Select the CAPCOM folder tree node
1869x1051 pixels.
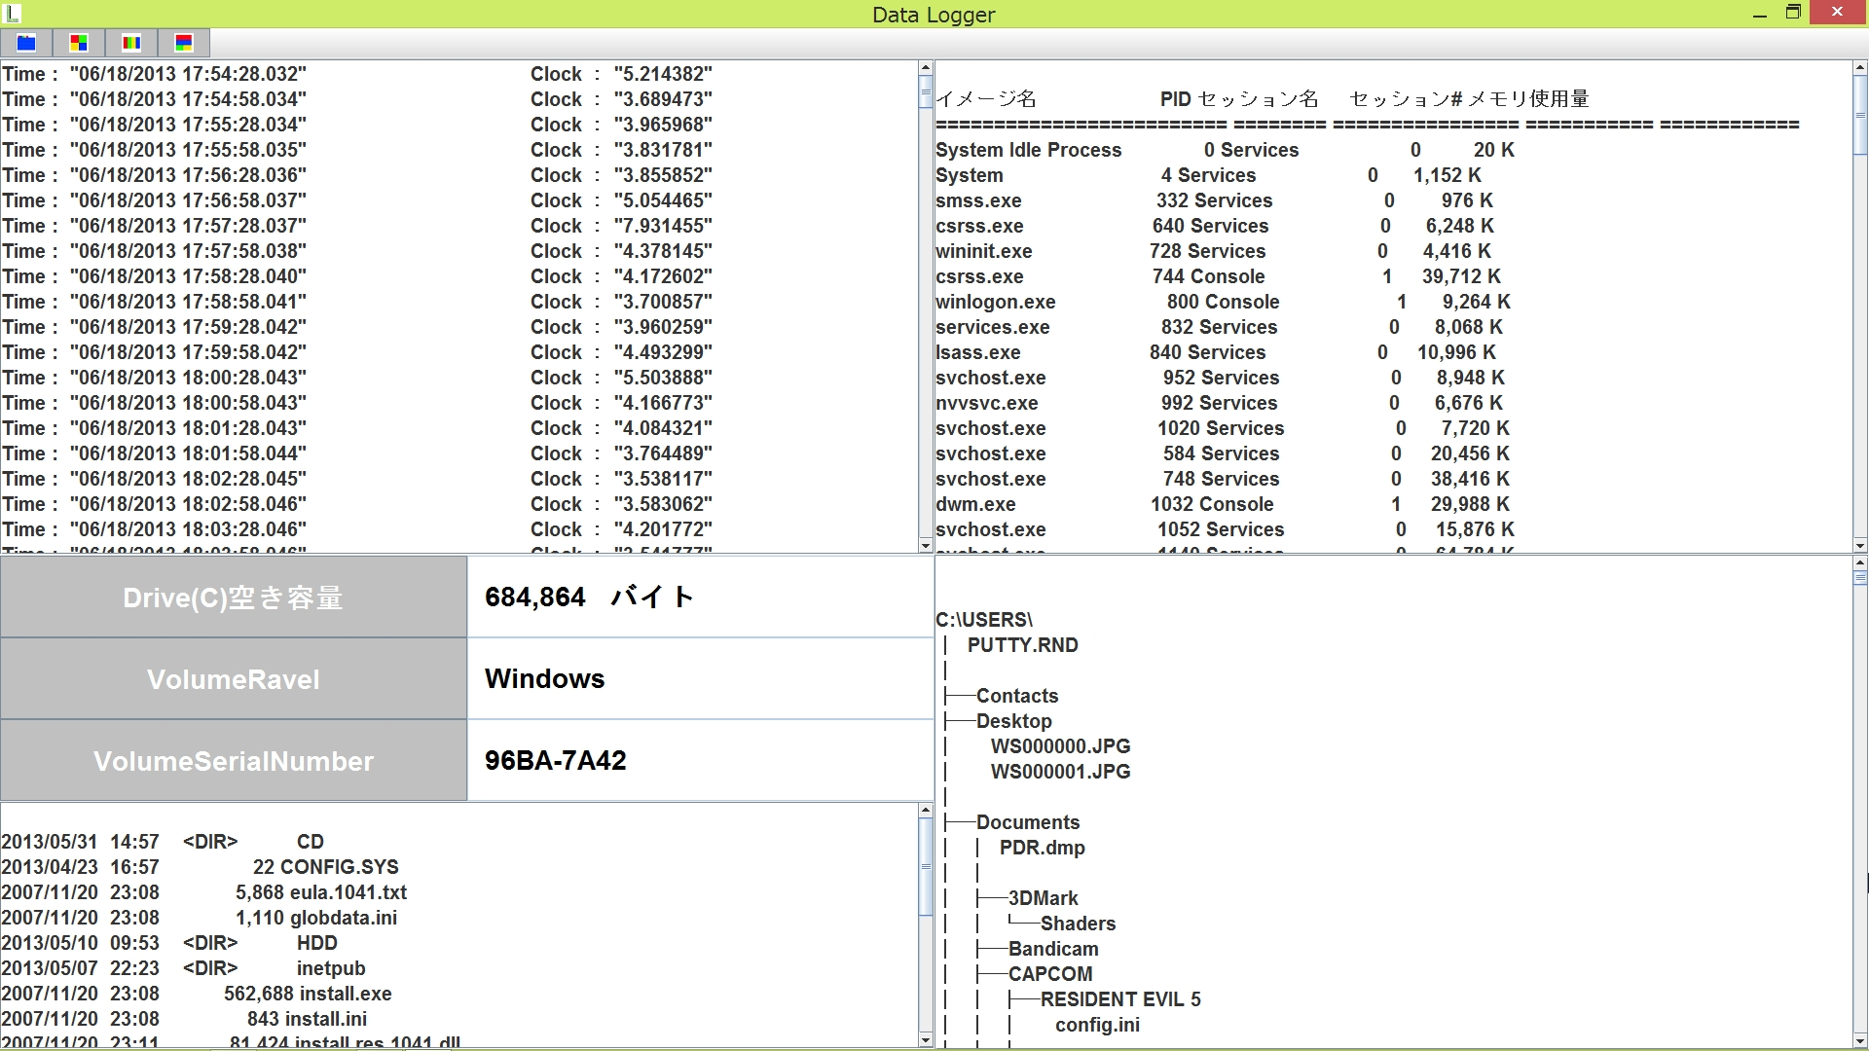pyautogui.click(x=1049, y=974)
